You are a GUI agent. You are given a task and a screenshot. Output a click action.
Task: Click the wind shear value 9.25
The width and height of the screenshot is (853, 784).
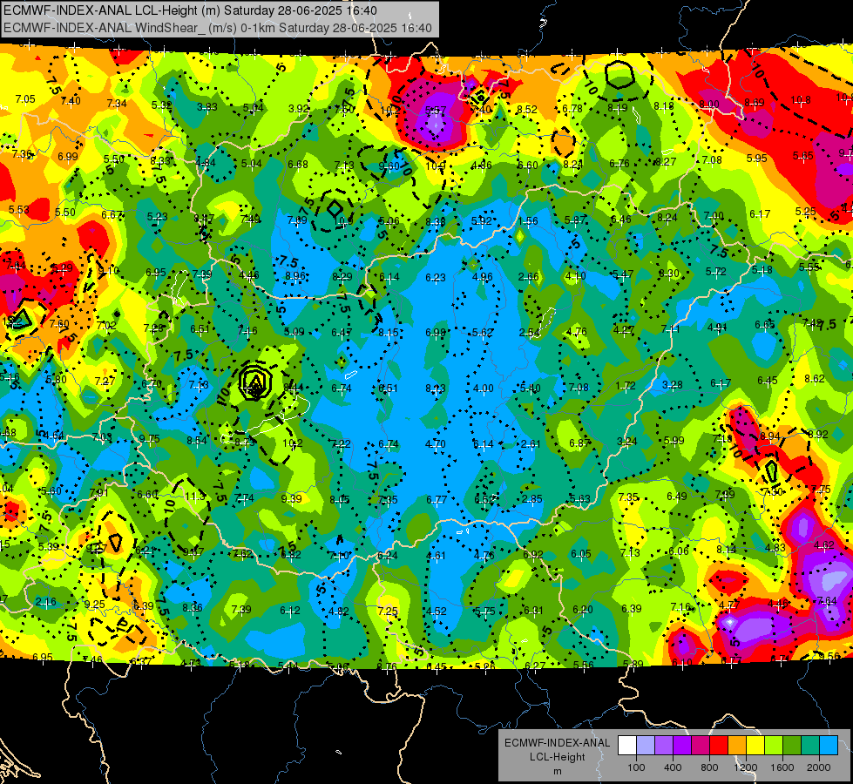(94, 604)
